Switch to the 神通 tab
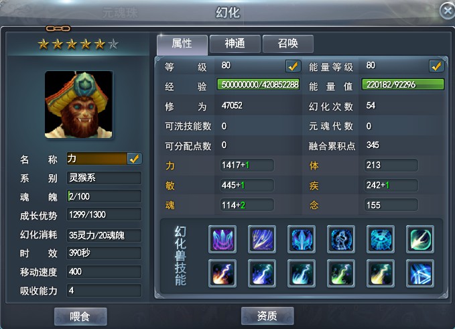 pos(235,44)
